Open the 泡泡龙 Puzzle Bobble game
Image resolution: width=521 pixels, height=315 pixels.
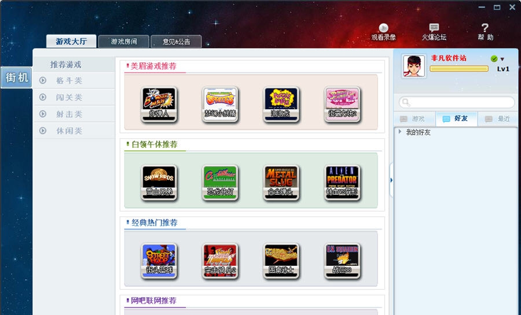(281, 104)
